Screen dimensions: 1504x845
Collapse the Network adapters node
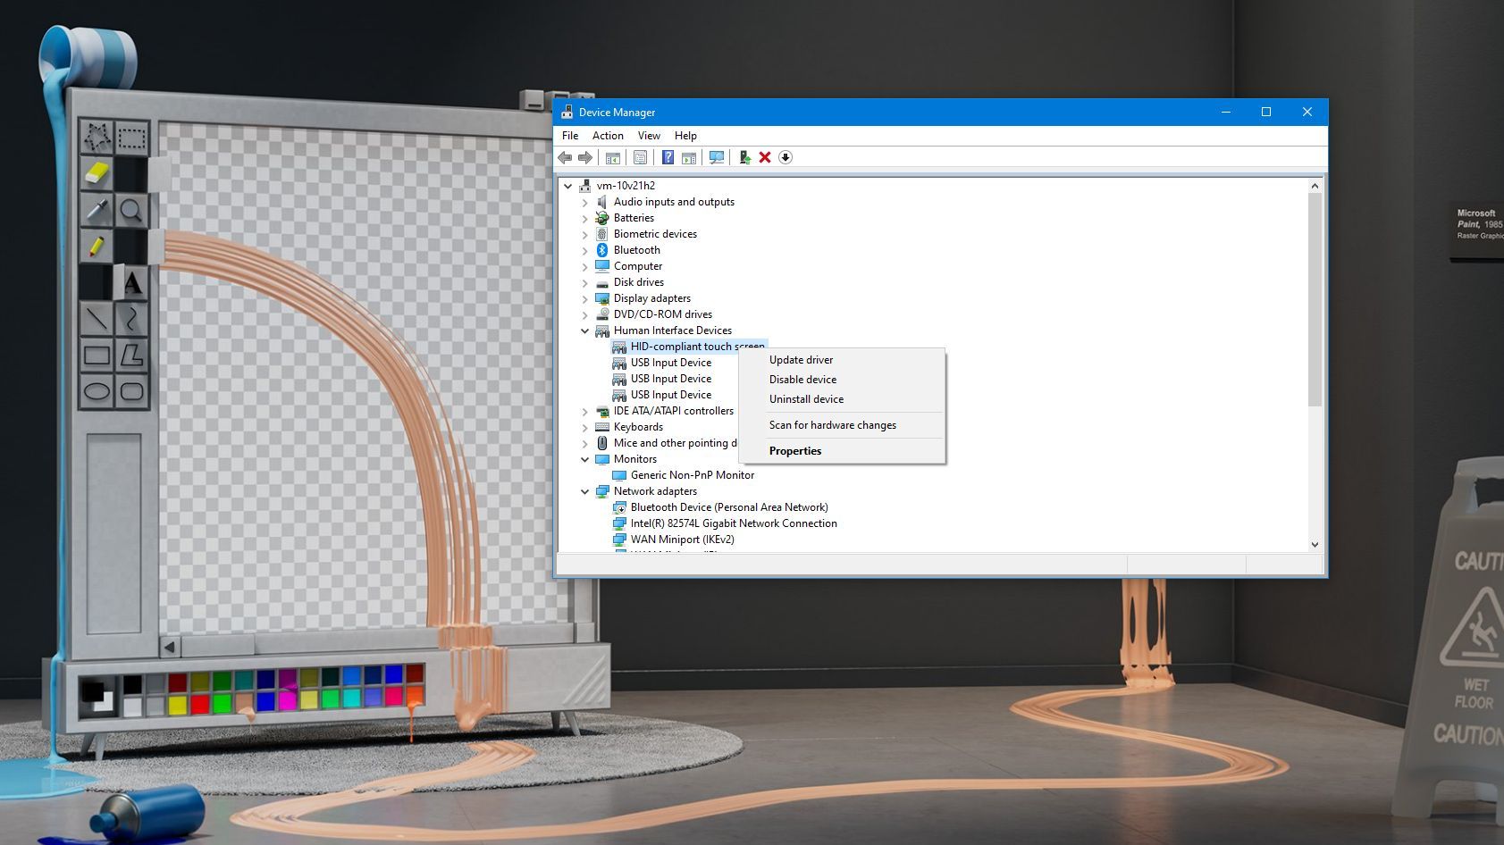pos(585,491)
